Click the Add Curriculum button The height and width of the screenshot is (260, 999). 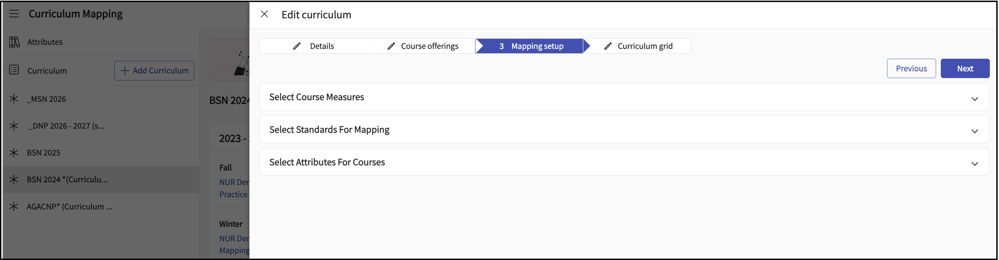(x=154, y=70)
